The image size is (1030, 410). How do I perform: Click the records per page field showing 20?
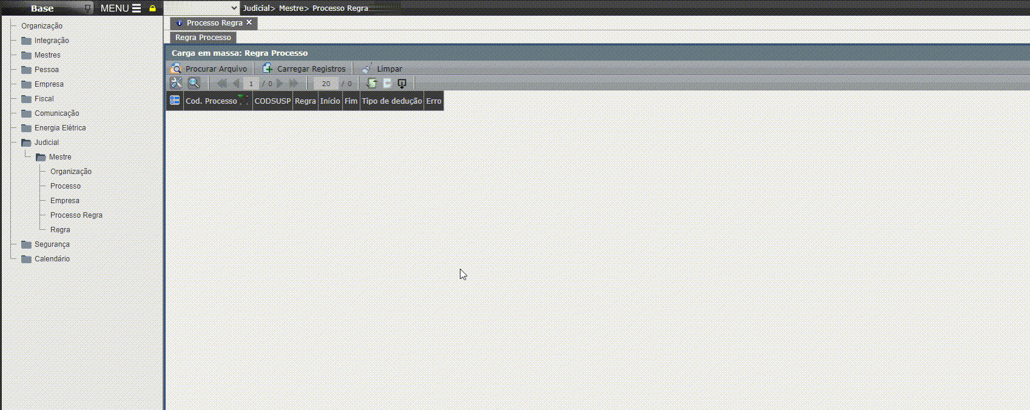click(x=326, y=84)
